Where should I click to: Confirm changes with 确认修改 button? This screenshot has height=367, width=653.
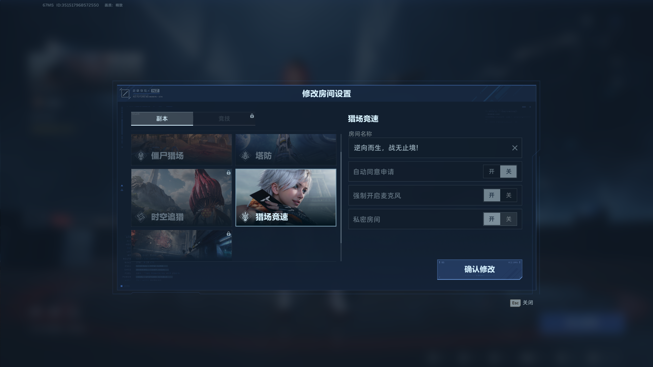[x=480, y=269]
